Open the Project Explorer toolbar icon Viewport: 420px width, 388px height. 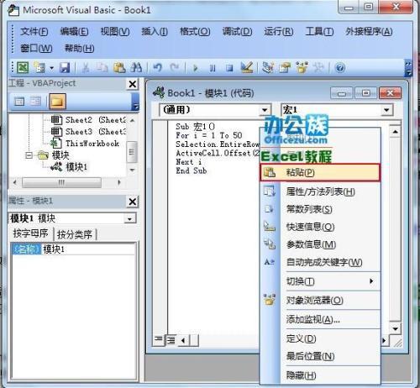coord(268,67)
